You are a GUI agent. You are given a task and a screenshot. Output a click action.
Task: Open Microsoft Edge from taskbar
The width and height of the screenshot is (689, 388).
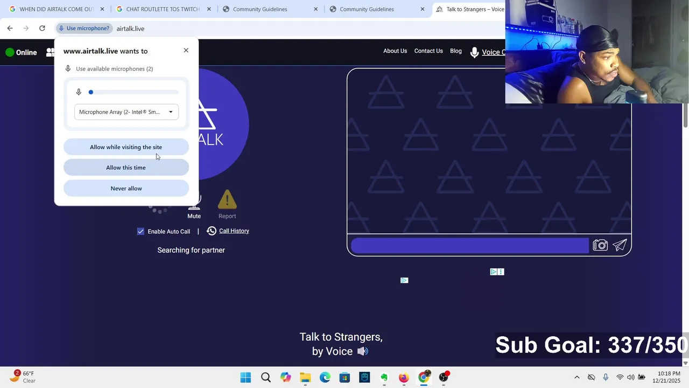click(325, 377)
